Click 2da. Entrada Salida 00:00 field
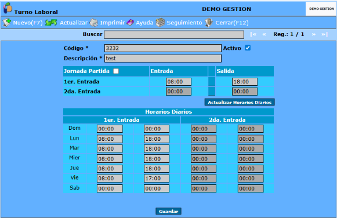Viewport: 337px width, 218px height. click(245, 92)
